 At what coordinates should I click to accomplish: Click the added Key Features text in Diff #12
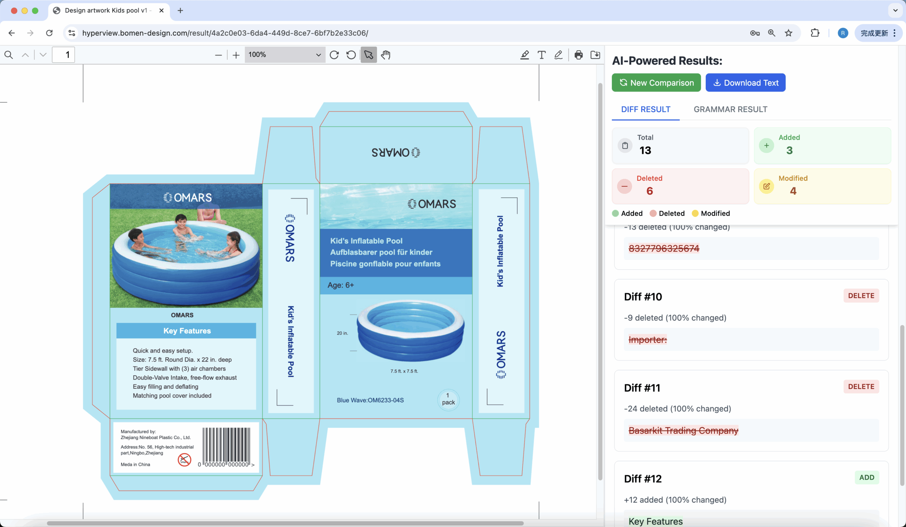click(x=655, y=521)
